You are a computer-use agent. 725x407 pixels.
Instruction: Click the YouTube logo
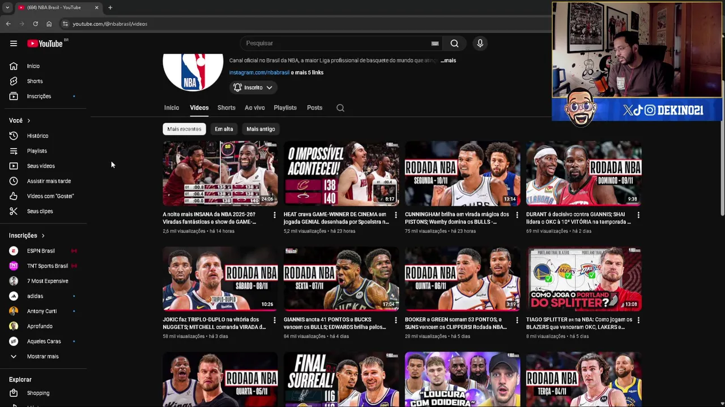tap(45, 44)
